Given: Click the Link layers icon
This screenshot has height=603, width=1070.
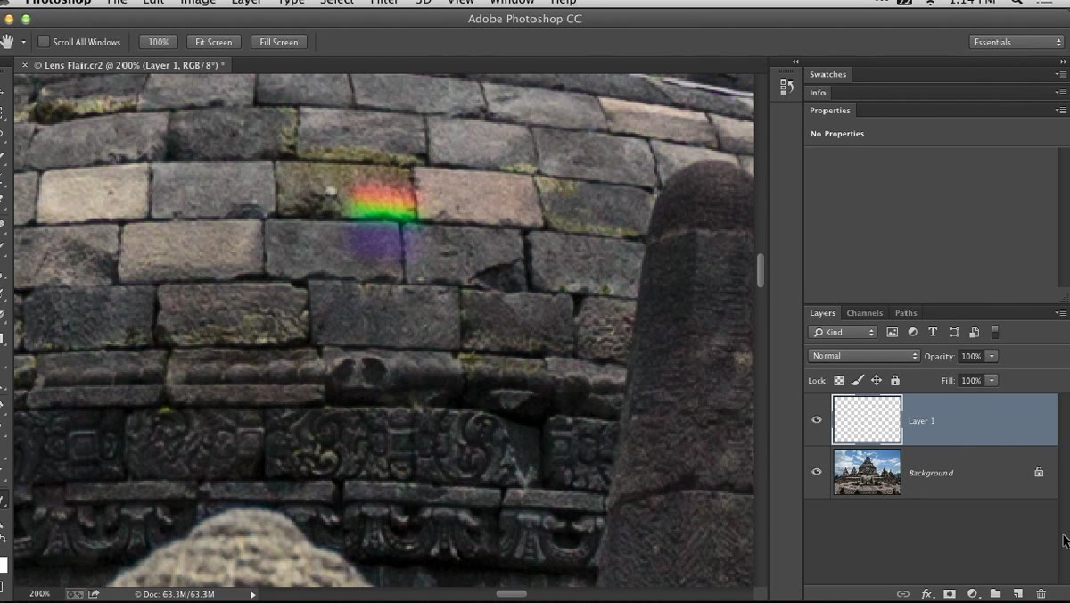Looking at the screenshot, I should tap(903, 594).
